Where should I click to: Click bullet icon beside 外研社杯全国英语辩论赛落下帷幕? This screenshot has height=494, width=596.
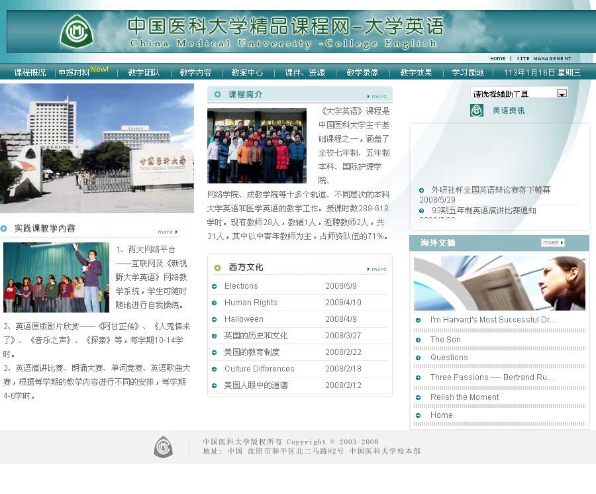[x=422, y=190]
